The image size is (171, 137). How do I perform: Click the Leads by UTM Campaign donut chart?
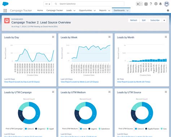[29, 113]
